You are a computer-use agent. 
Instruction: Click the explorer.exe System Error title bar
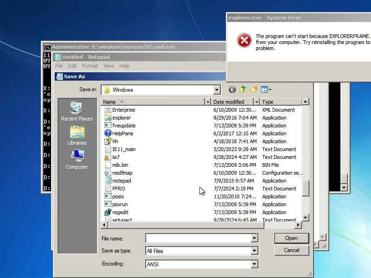coord(299,18)
